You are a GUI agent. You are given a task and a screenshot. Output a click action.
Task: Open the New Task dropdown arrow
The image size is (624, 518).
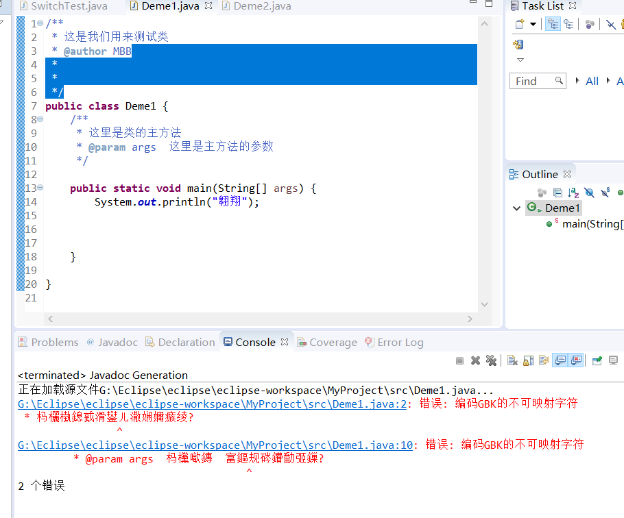click(x=533, y=24)
